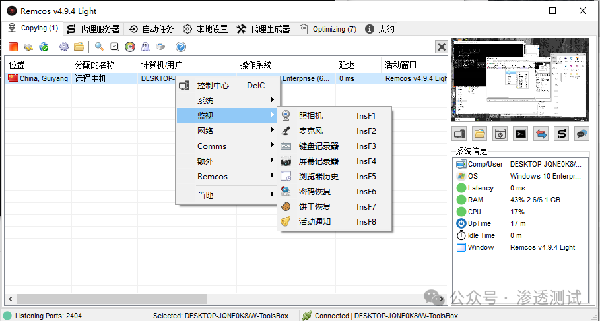Expand the Remcos submenu arrow
This screenshot has height=321, width=600.
pyautogui.click(x=273, y=175)
